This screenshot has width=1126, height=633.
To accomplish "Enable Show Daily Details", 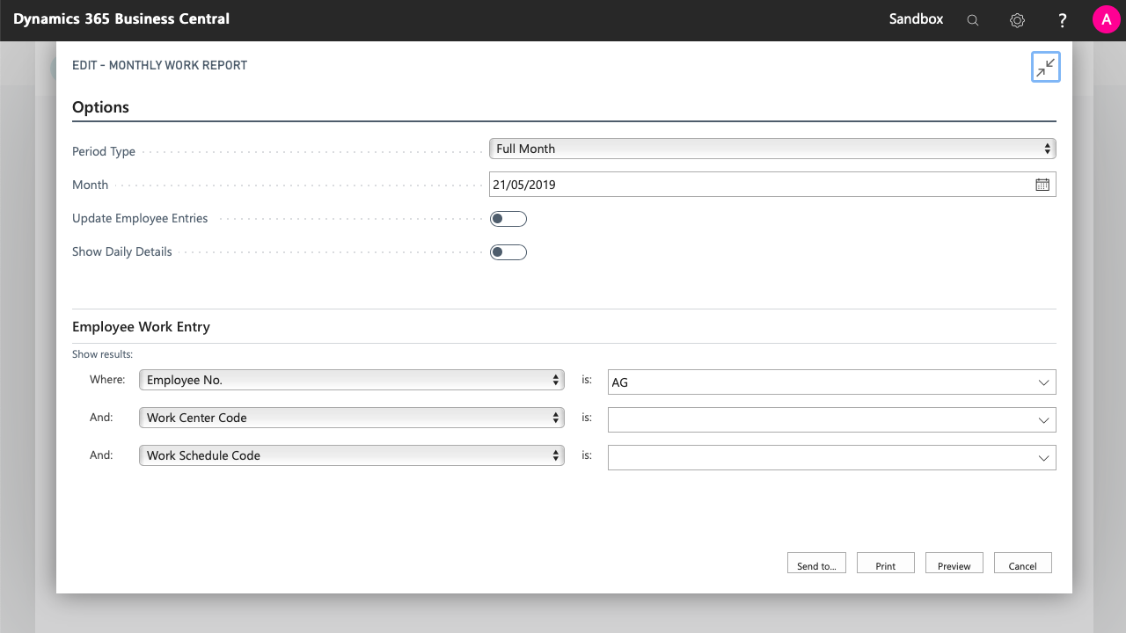I will (508, 251).
